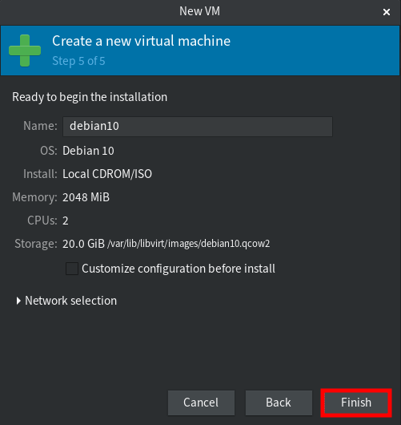This screenshot has width=401, height=425.
Task: Cancel the new VM creation
Action: click(201, 403)
